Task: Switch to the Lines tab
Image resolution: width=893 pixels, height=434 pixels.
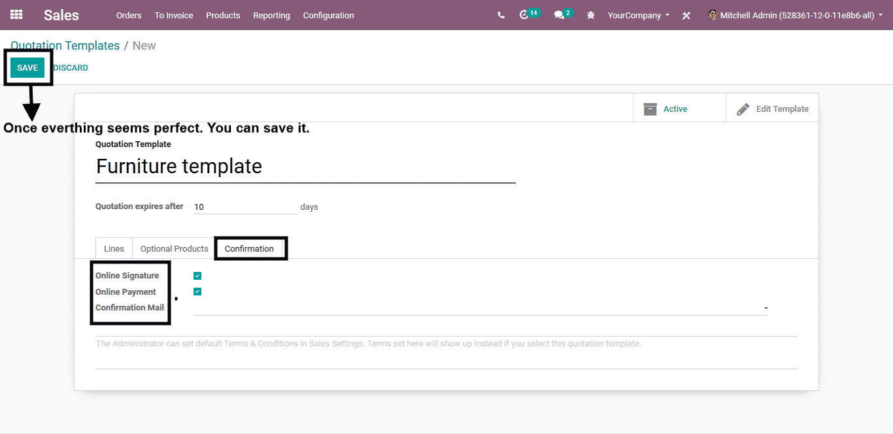Action: (x=114, y=248)
